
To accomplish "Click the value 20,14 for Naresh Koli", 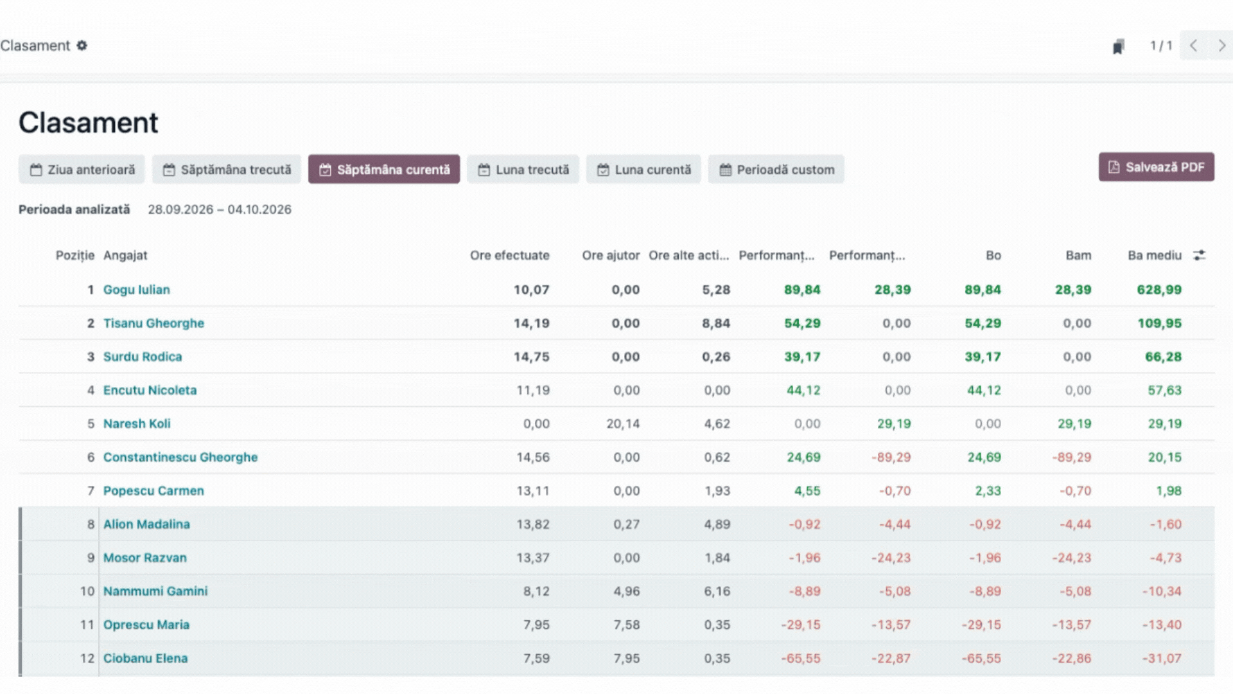I will [623, 423].
